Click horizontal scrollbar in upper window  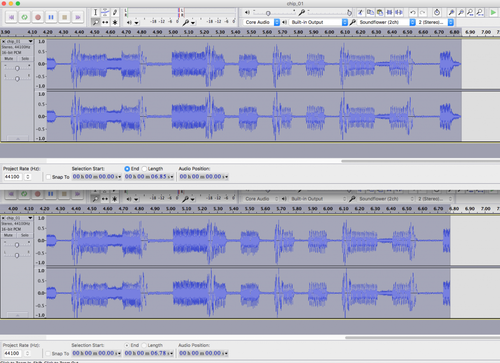tap(420, 161)
